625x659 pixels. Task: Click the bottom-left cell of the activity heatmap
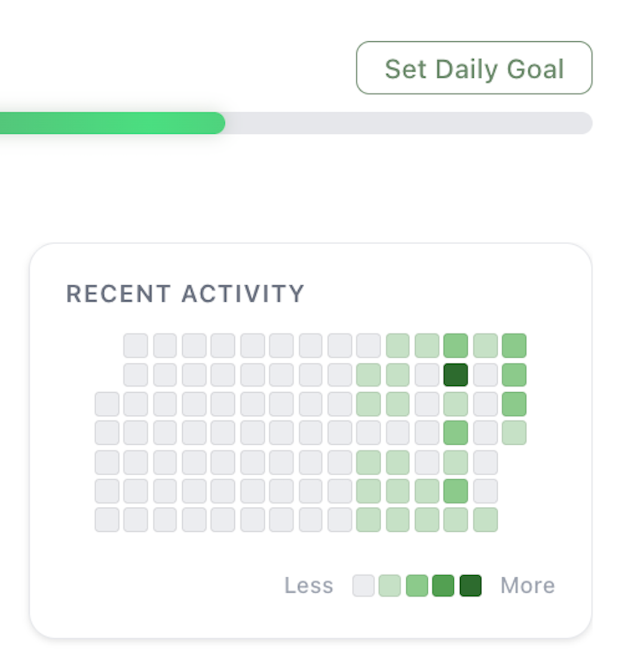pos(107,519)
